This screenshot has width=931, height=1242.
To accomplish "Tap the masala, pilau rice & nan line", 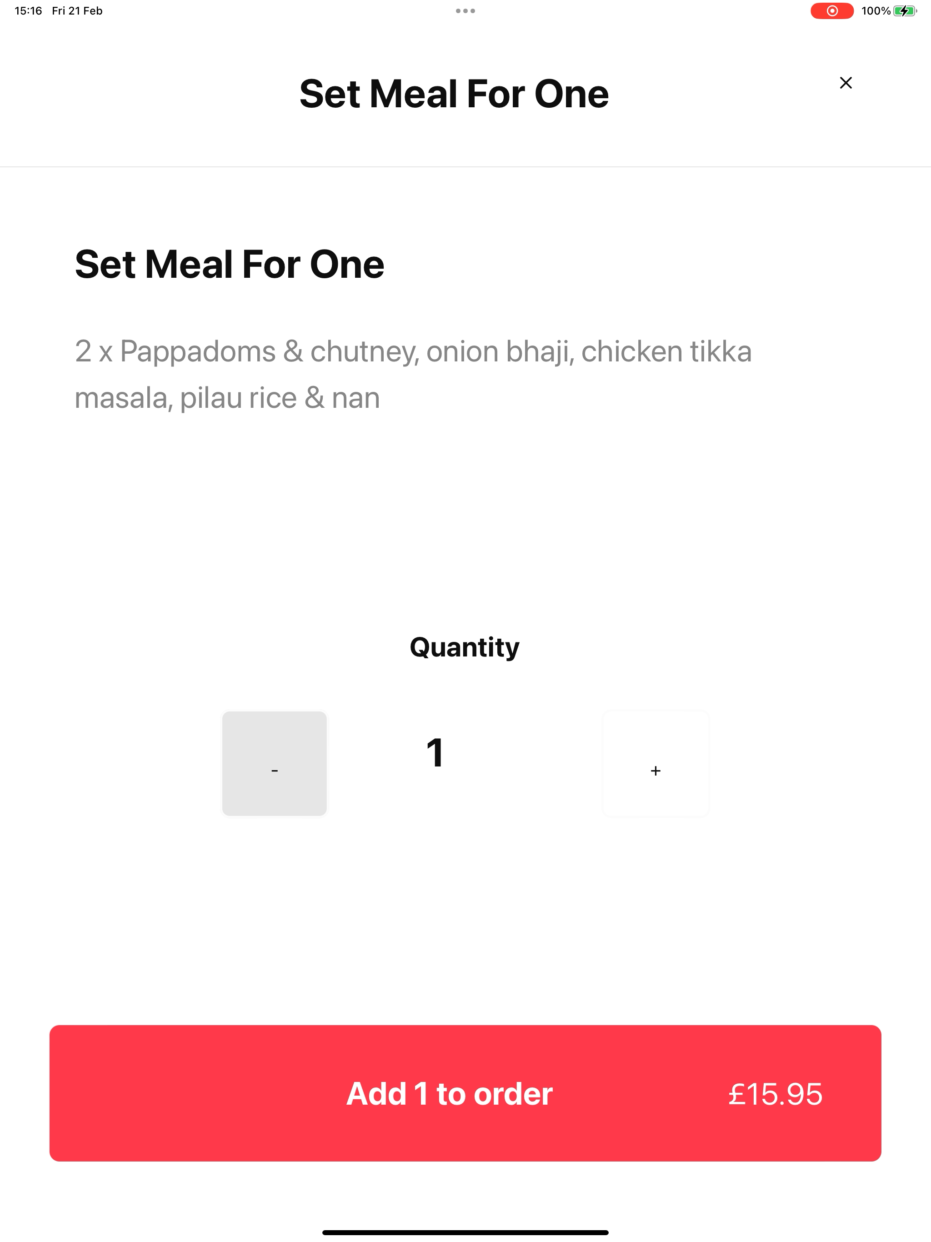I will 227,398.
